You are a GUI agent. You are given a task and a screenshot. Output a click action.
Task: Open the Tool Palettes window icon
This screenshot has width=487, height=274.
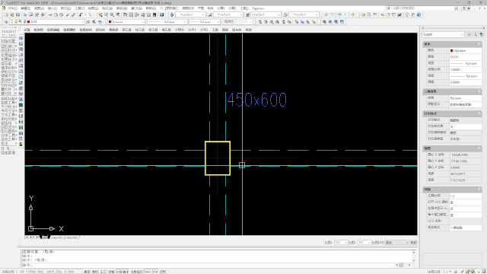click(137, 14)
